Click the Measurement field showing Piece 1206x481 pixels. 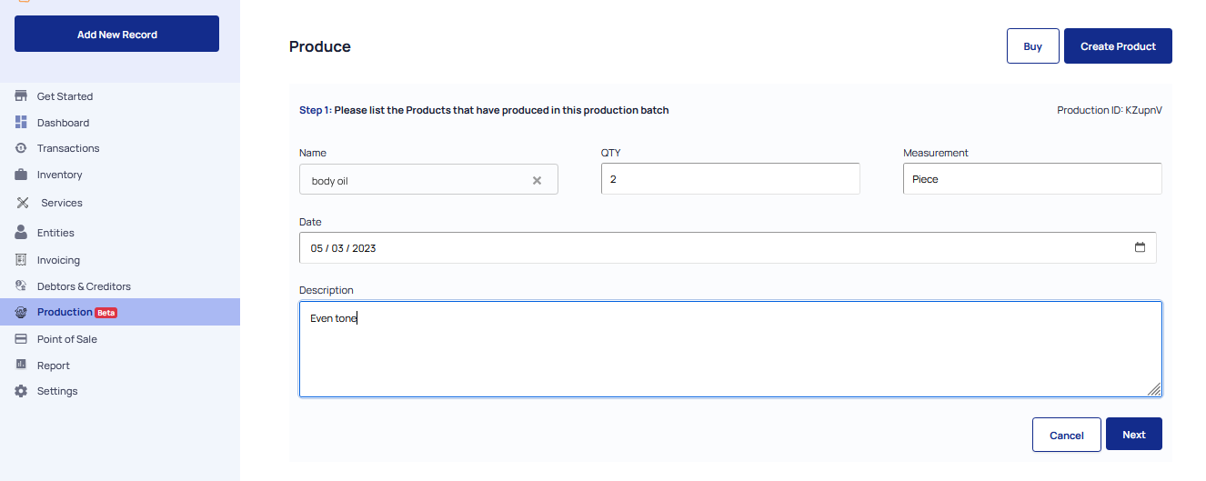click(1032, 179)
